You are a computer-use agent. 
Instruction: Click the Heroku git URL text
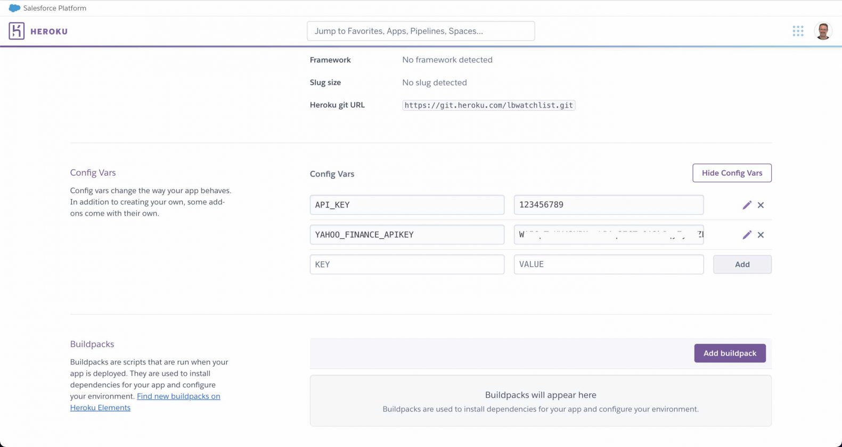click(488, 105)
